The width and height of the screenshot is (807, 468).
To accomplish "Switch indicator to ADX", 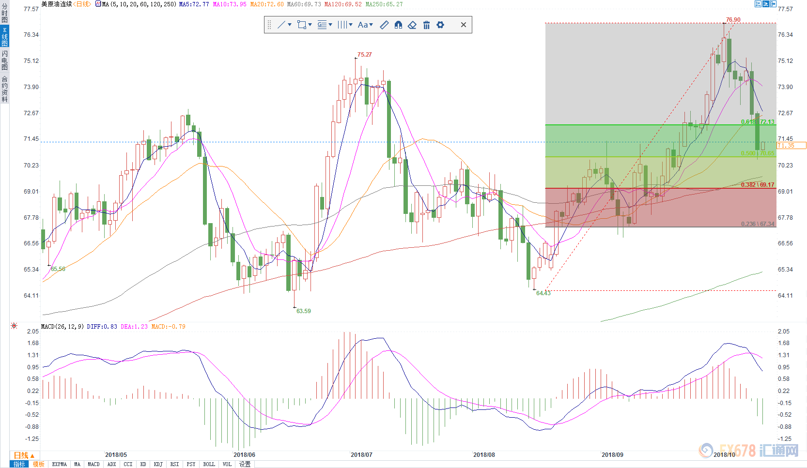I will 112,464.
